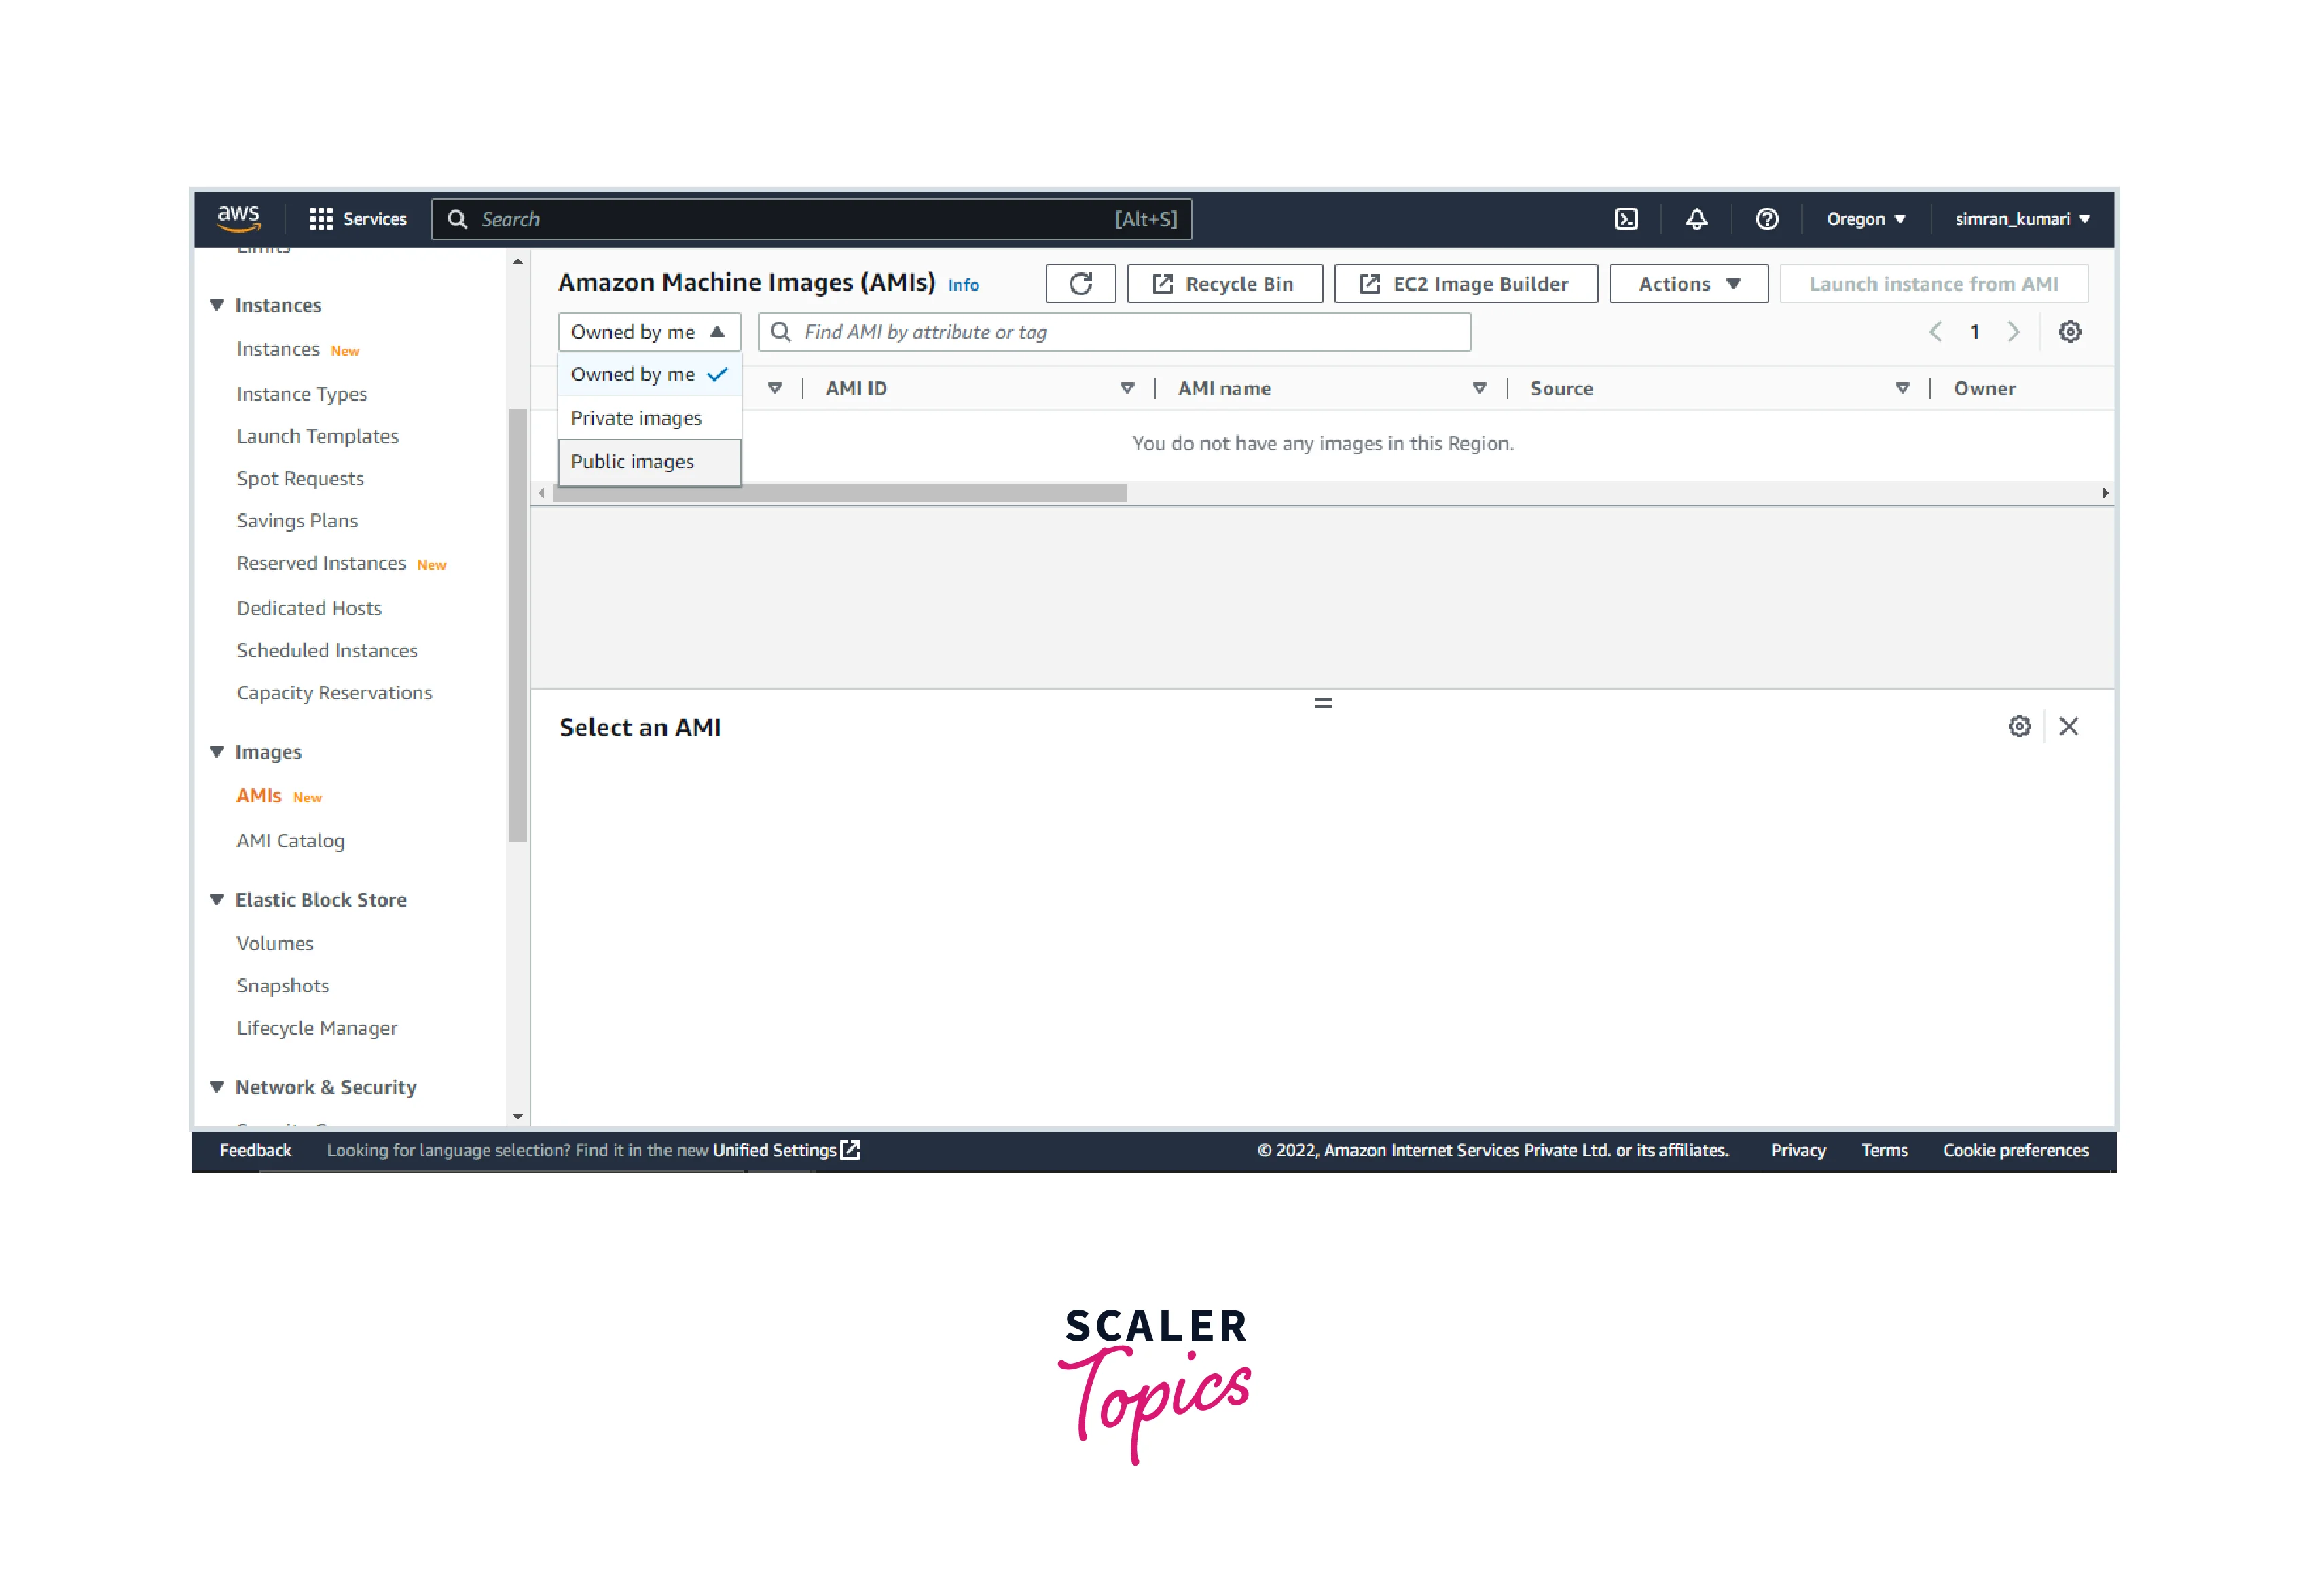Collapse the Owned by me dropdown

coord(649,332)
